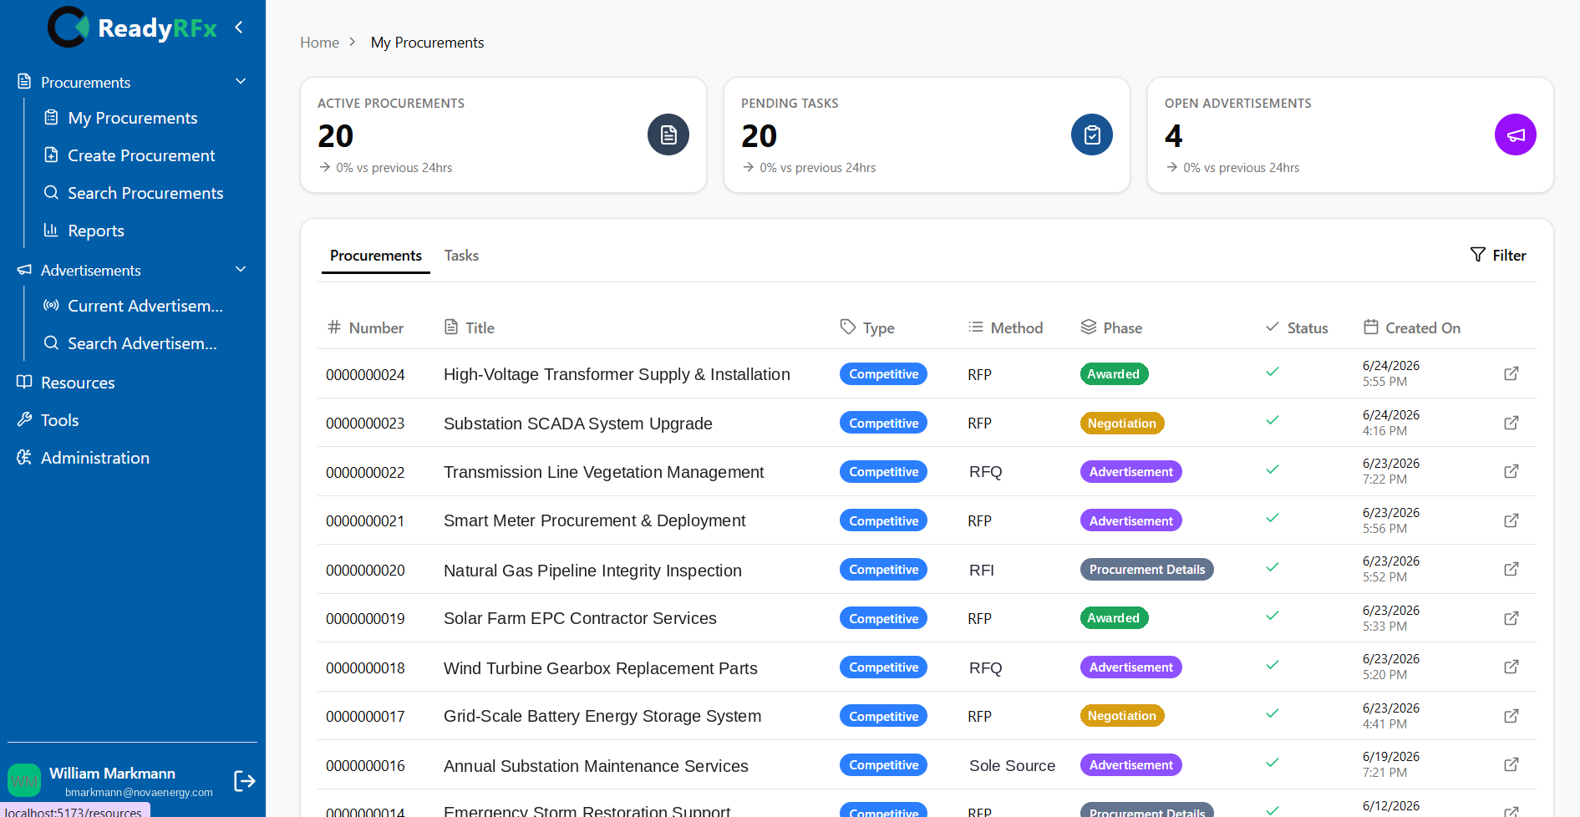
Task: Click Solar Farm EPC Contractor Services title
Action: tap(580, 618)
